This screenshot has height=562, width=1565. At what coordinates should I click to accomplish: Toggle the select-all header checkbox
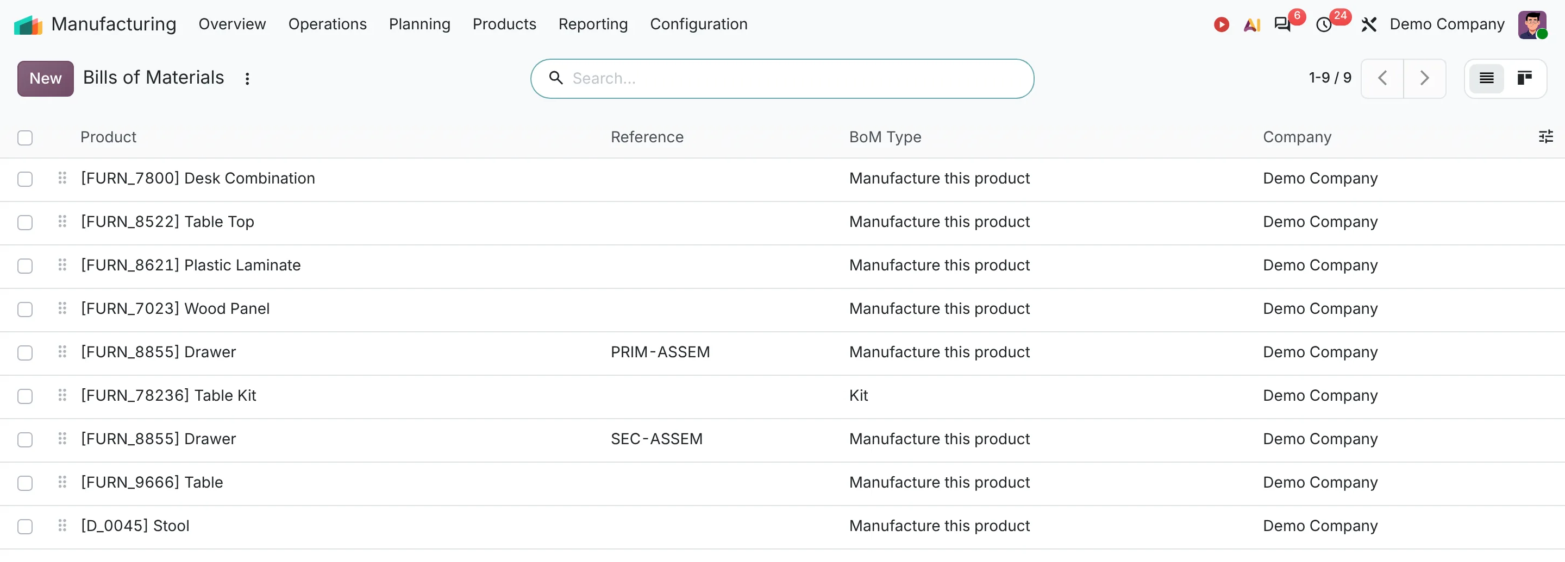[25, 138]
